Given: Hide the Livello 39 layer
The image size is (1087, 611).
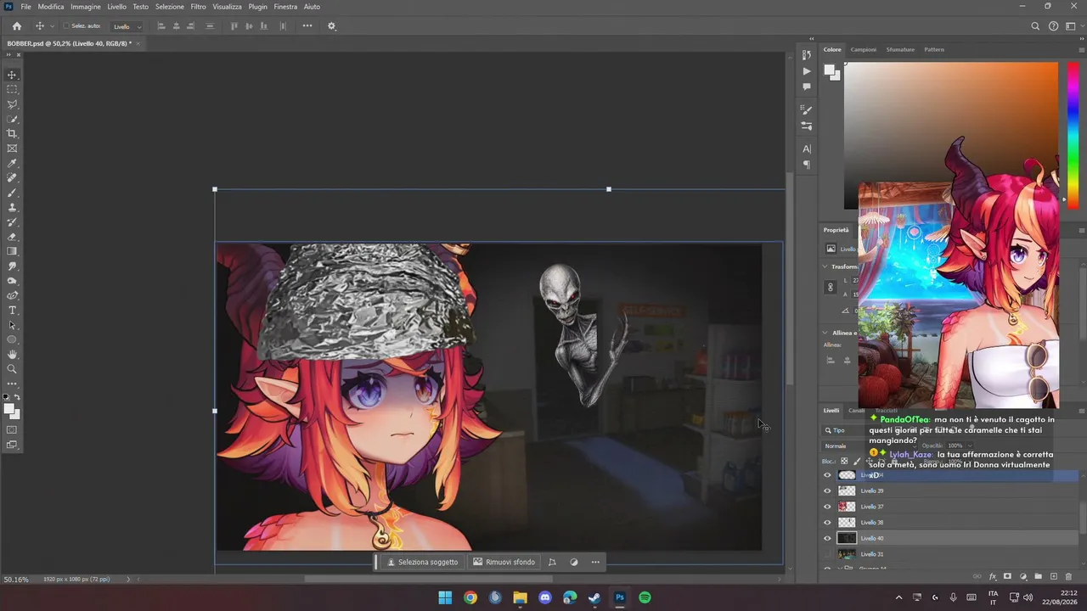Looking at the screenshot, I should pos(827,490).
